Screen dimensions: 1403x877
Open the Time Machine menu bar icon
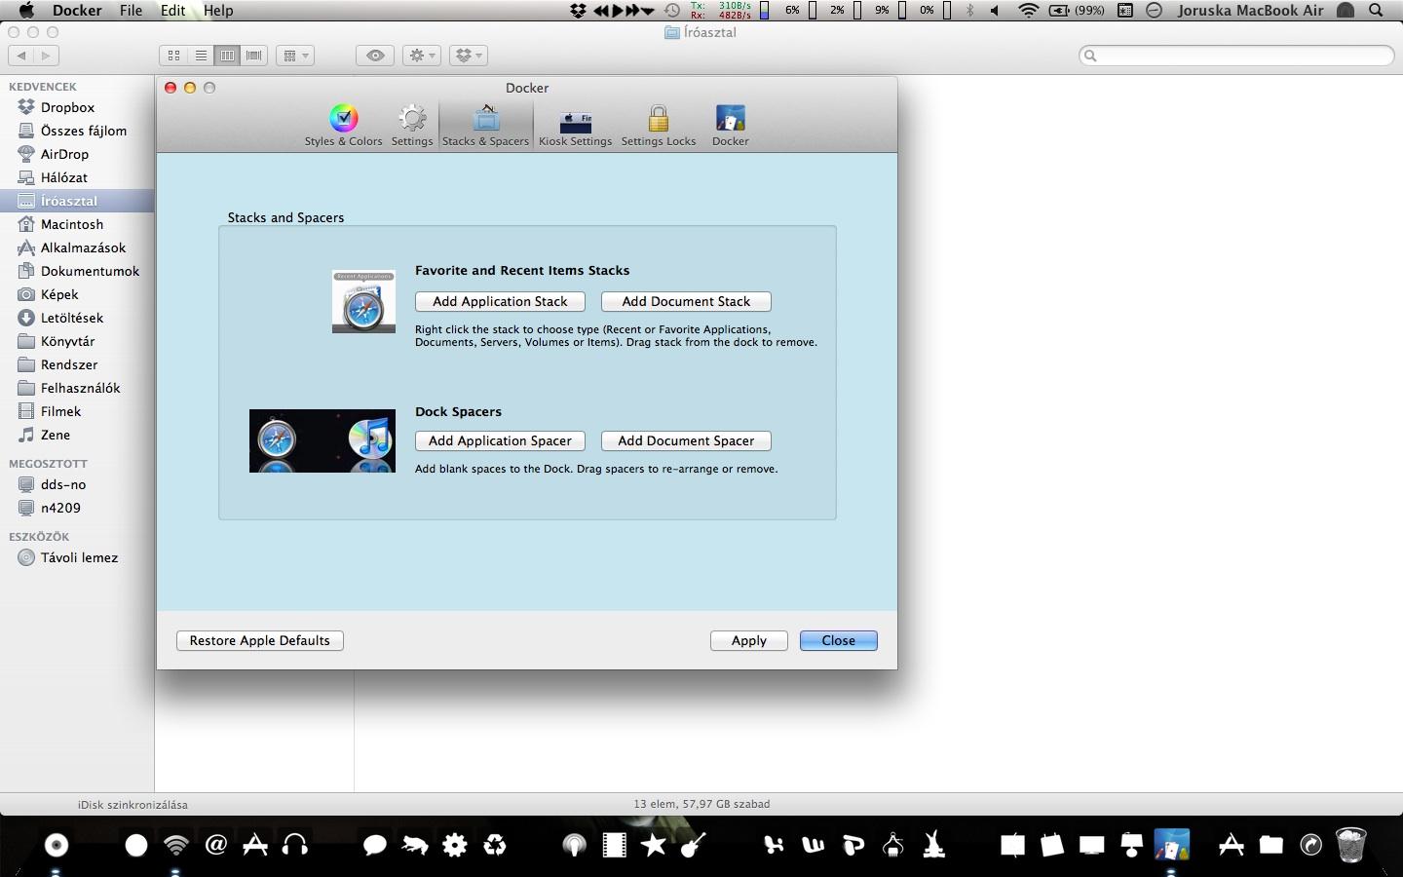[x=672, y=10]
